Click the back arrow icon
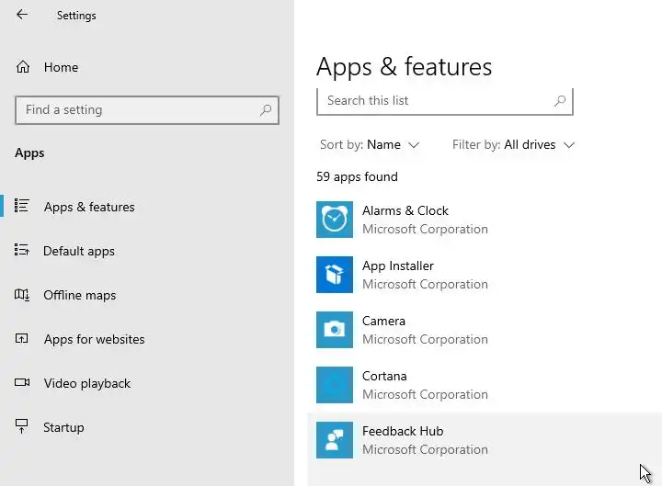The width and height of the screenshot is (662, 486). pyautogui.click(x=22, y=15)
